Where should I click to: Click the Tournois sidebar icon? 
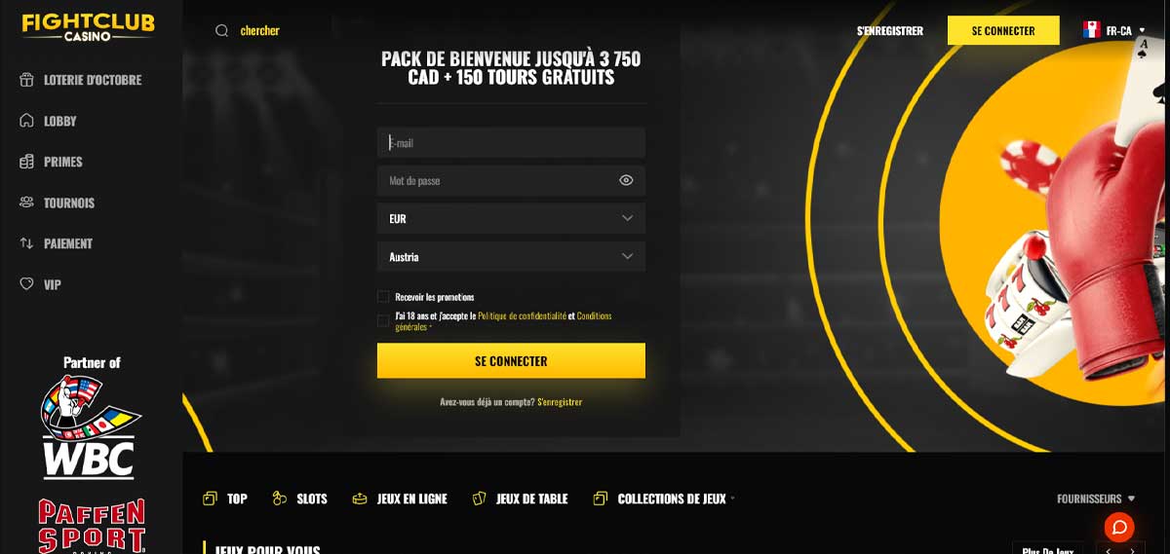(26, 203)
